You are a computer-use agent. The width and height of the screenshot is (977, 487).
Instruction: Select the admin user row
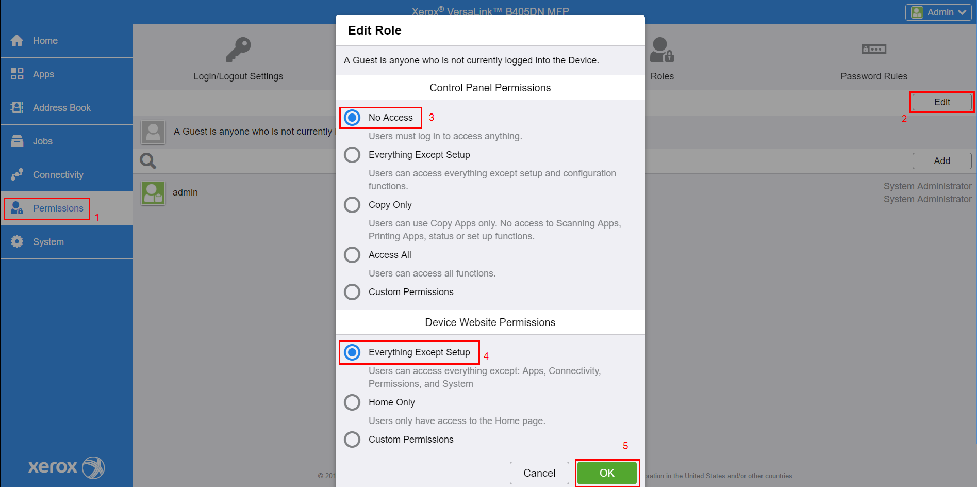pyautogui.click(x=186, y=192)
